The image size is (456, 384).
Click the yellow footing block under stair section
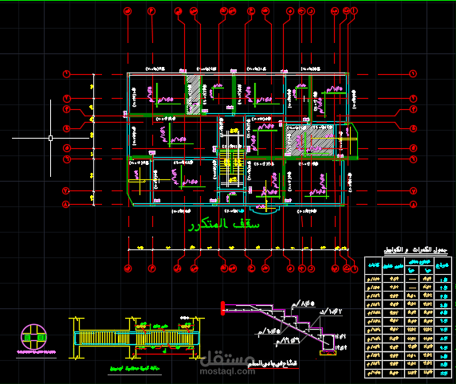[328, 353]
